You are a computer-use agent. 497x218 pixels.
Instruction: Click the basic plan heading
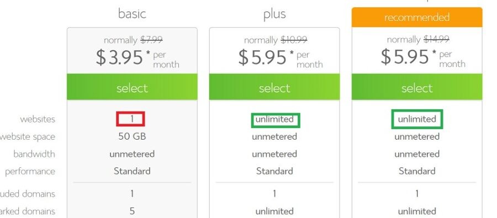point(132,14)
